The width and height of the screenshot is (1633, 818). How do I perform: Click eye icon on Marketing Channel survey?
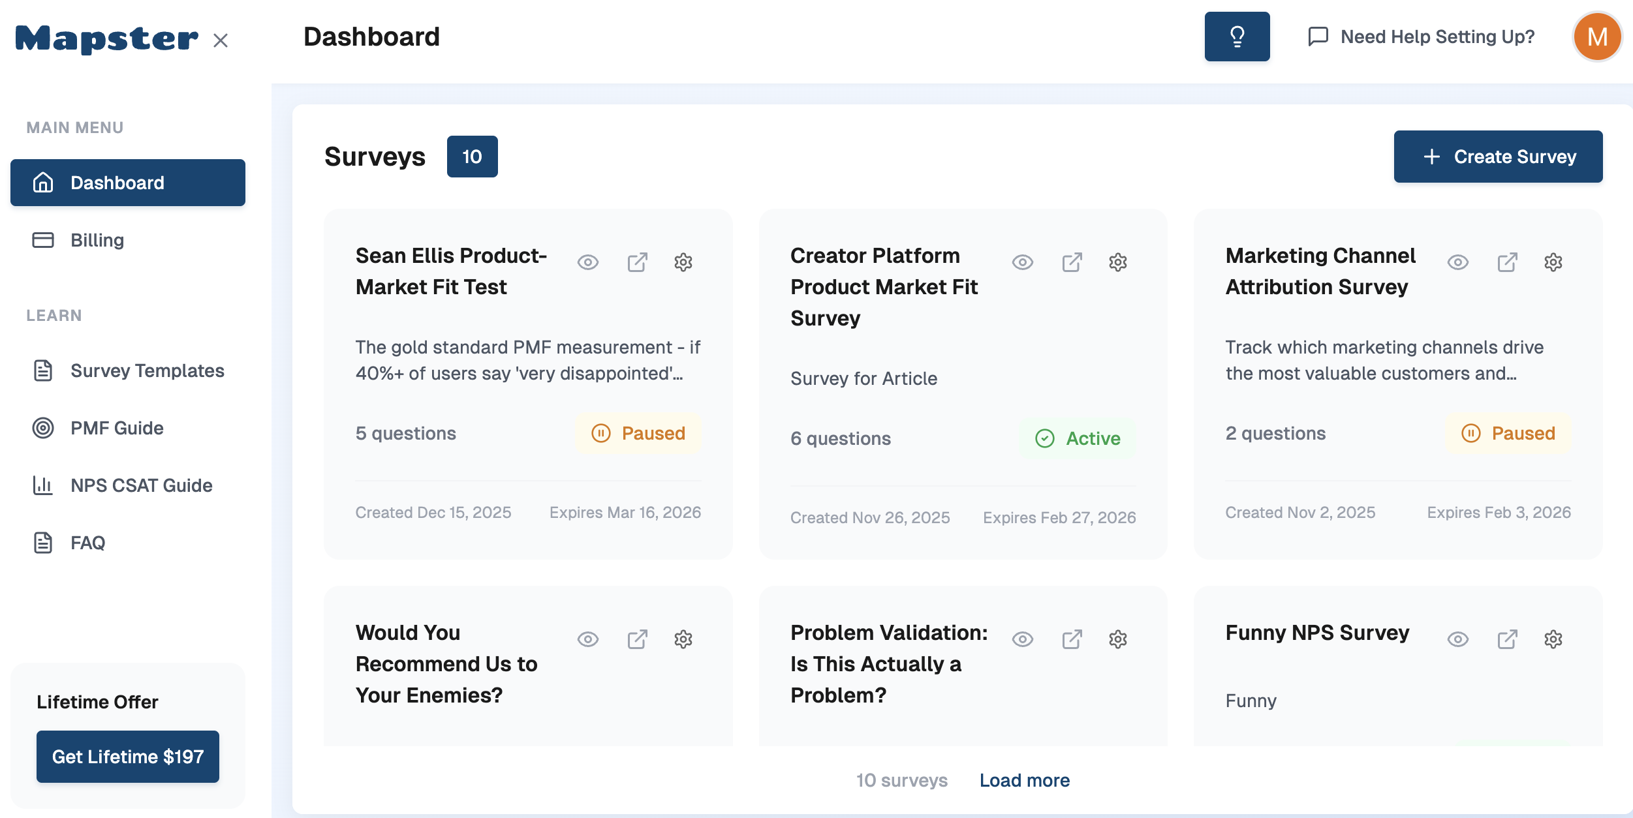[x=1457, y=262]
